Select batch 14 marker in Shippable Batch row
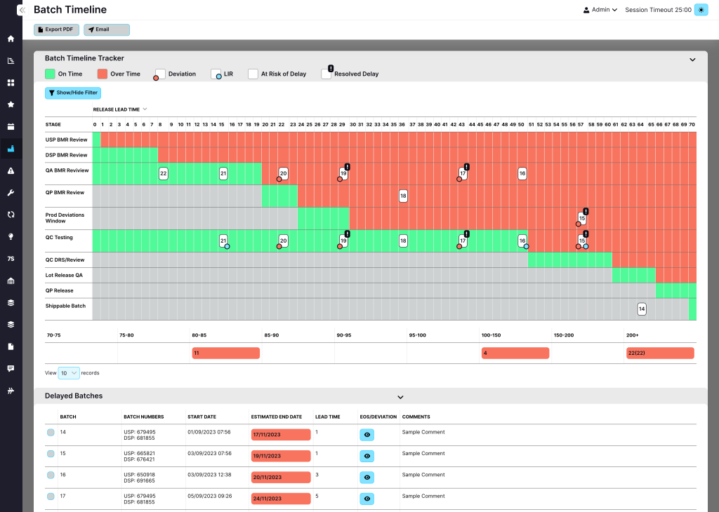The width and height of the screenshot is (719, 512). click(x=642, y=309)
